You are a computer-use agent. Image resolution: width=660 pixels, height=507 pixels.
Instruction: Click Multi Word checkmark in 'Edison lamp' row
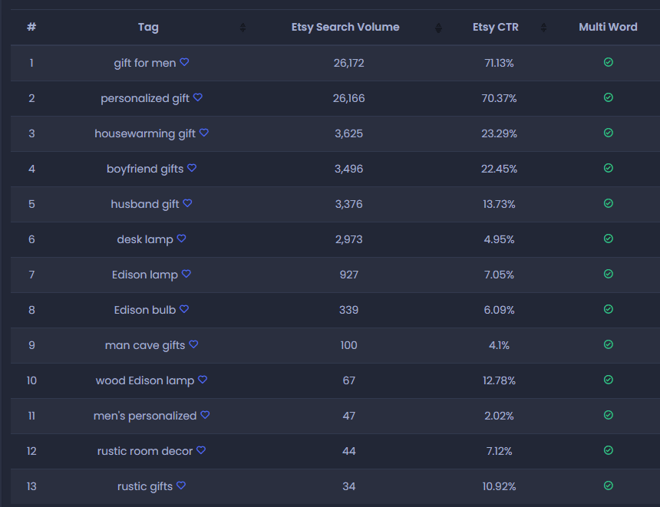point(609,274)
